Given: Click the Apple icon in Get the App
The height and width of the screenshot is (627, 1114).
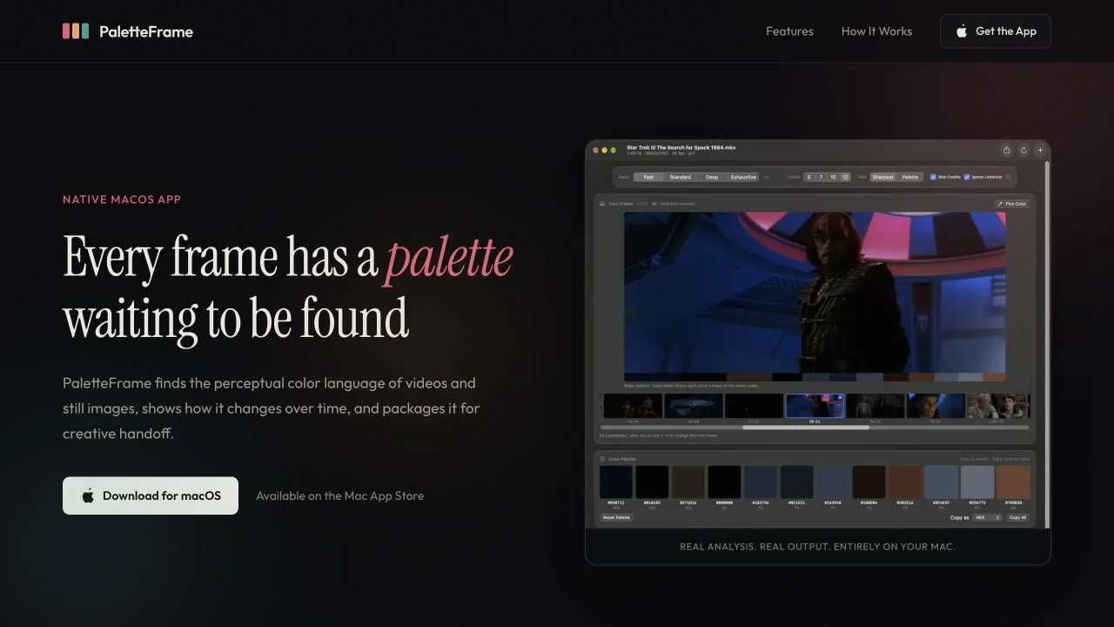Looking at the screenshot, I should click(x=962, y=31).
